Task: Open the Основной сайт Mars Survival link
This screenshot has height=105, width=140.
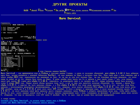Action: tap(33, 101)
